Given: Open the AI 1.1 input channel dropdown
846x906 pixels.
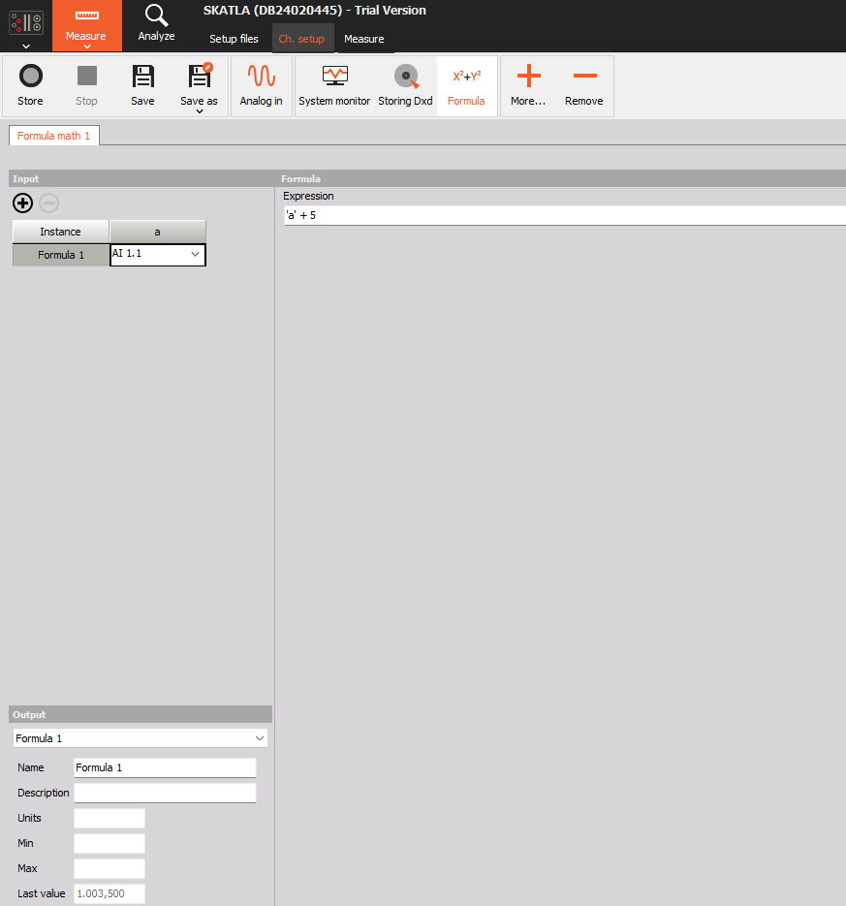Looking at the screenshot, I should pyautogui.click(x=157, y=254).
